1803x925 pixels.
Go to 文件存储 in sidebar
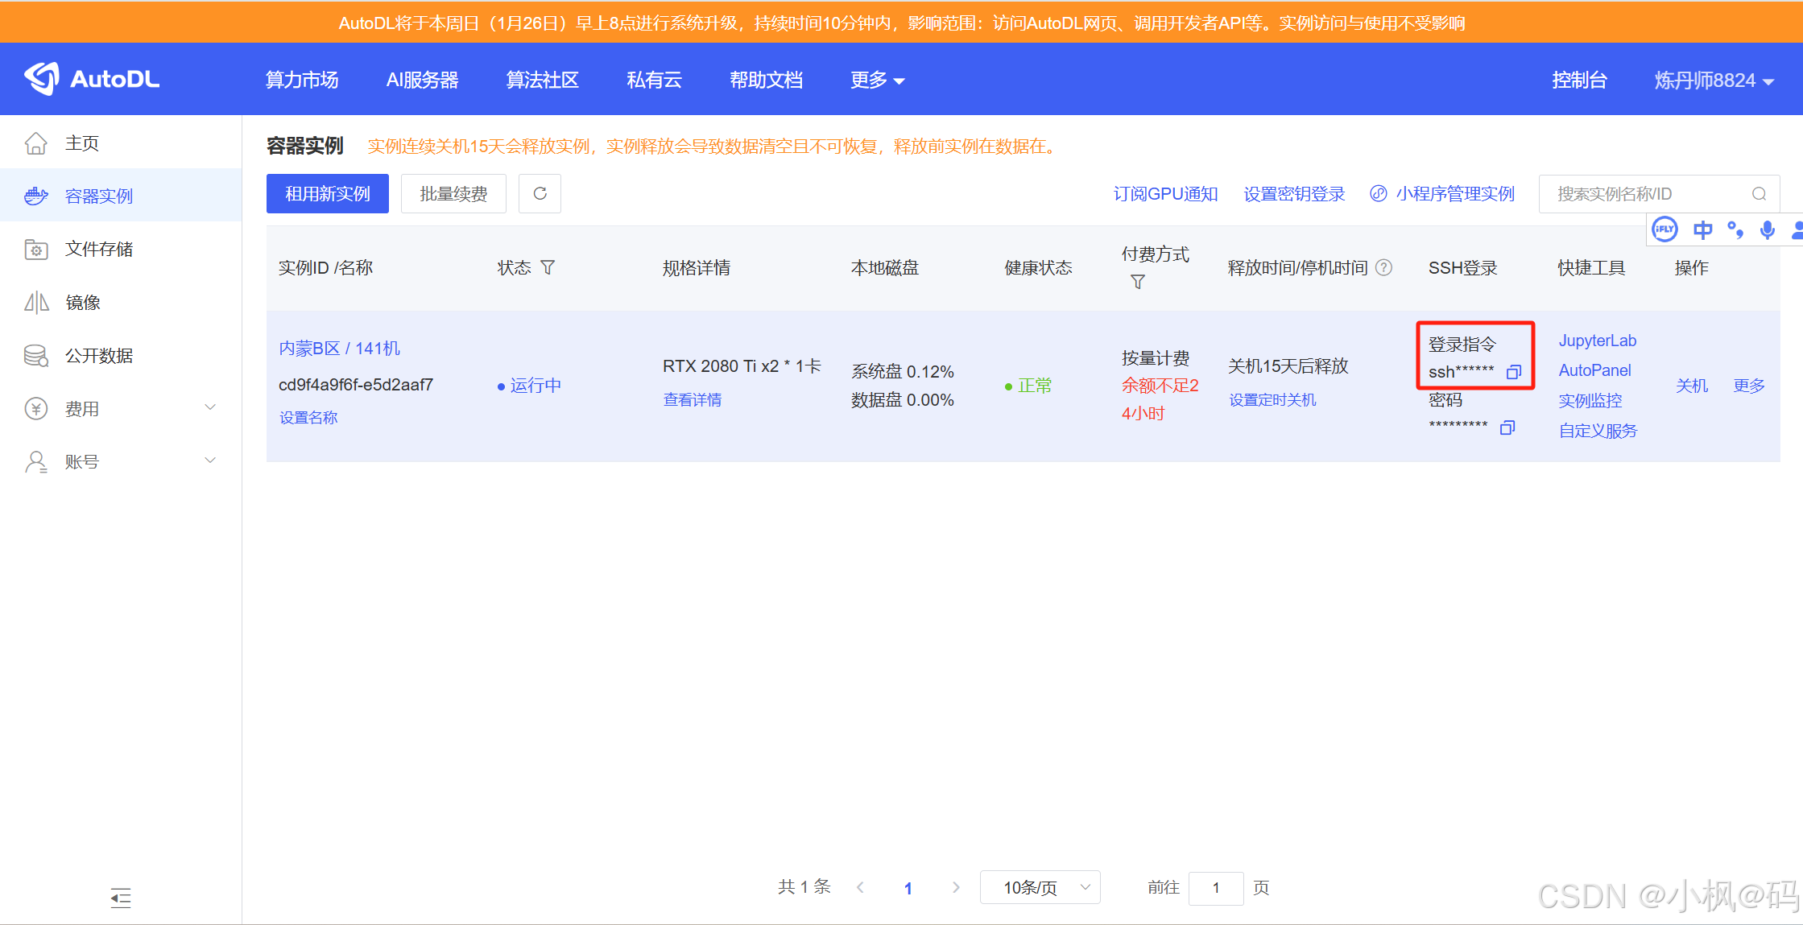(x=99, y=249)
